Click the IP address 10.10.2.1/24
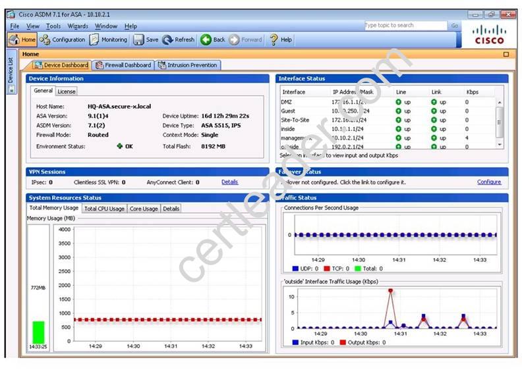This screenshot has width=522, height=391. [347, 138]
